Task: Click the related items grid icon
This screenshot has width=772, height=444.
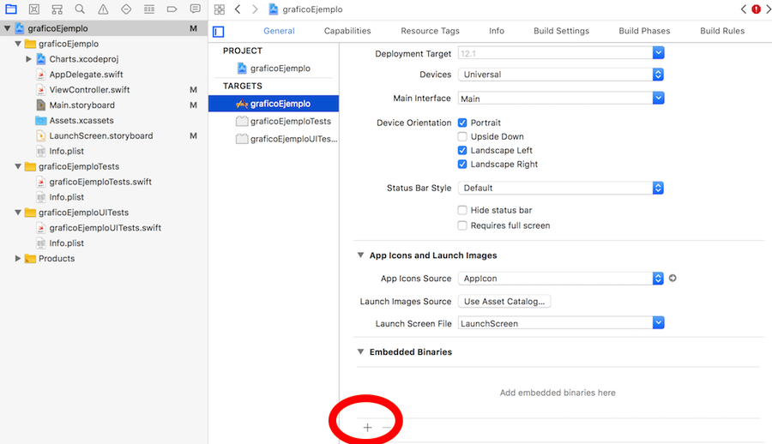Action: 219,9
